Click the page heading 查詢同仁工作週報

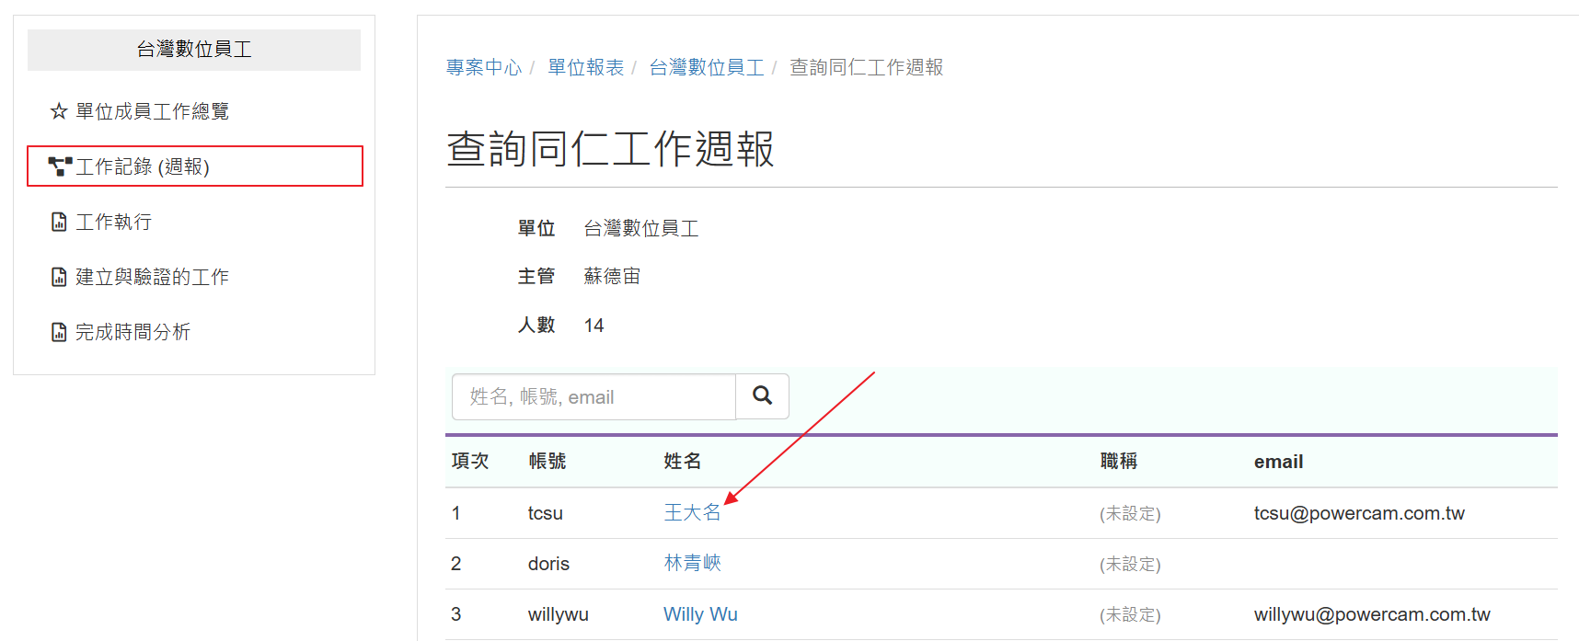pos(610,149)
